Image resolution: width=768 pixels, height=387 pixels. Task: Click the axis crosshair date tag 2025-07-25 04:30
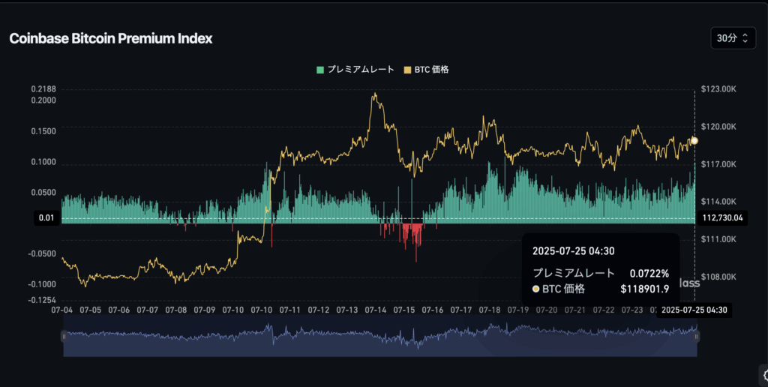pos(694,310)
